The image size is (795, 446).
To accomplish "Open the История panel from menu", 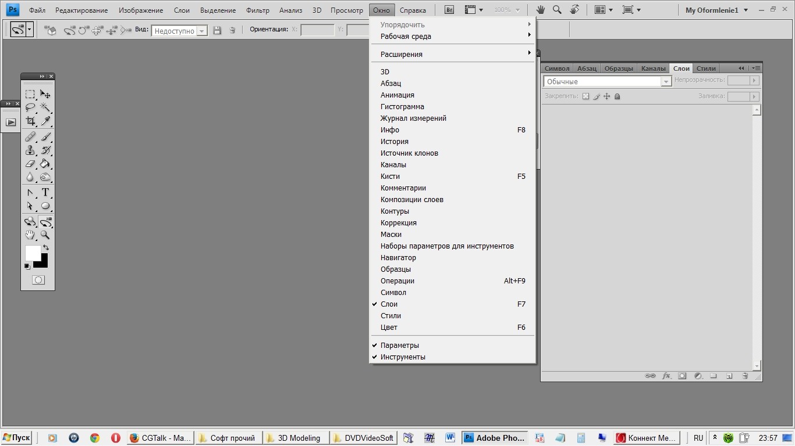I will point(453,141).
